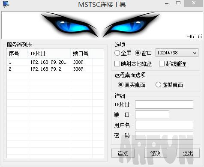Focus the 端口 port input field

click(x=152, y=115)
